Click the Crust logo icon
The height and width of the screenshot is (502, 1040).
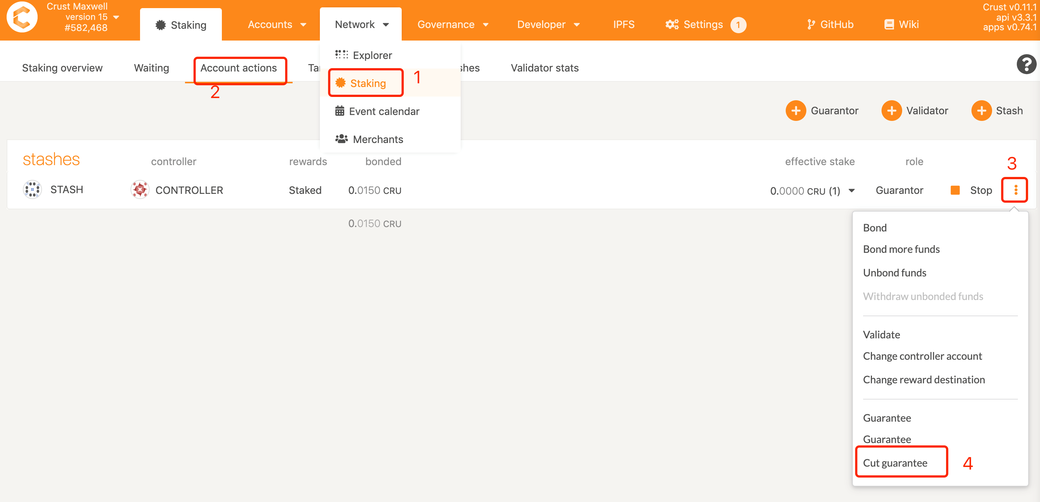point(22,17)
